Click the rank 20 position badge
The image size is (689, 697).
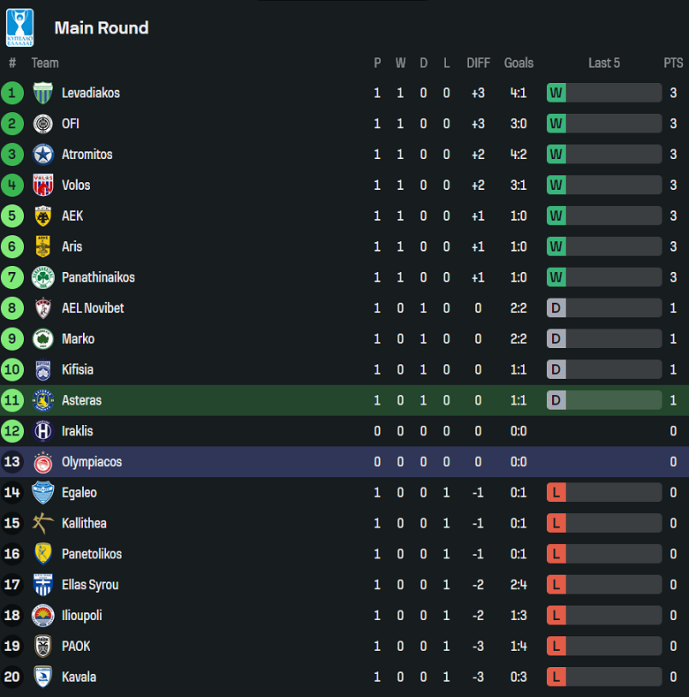tap(12, 677)
